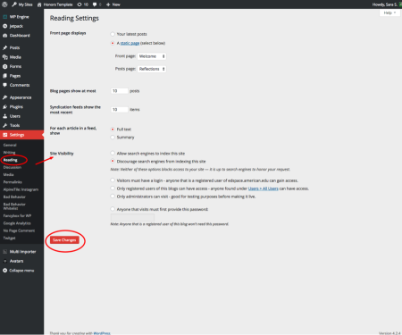
Task: Open the Users > All Users link
Action: (x=264, y=188)
